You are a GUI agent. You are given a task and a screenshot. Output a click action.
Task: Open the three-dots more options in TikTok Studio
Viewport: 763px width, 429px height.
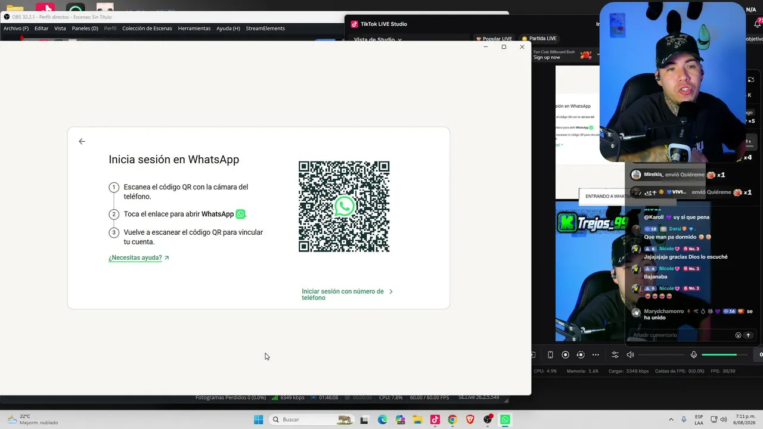click(595, 355)
